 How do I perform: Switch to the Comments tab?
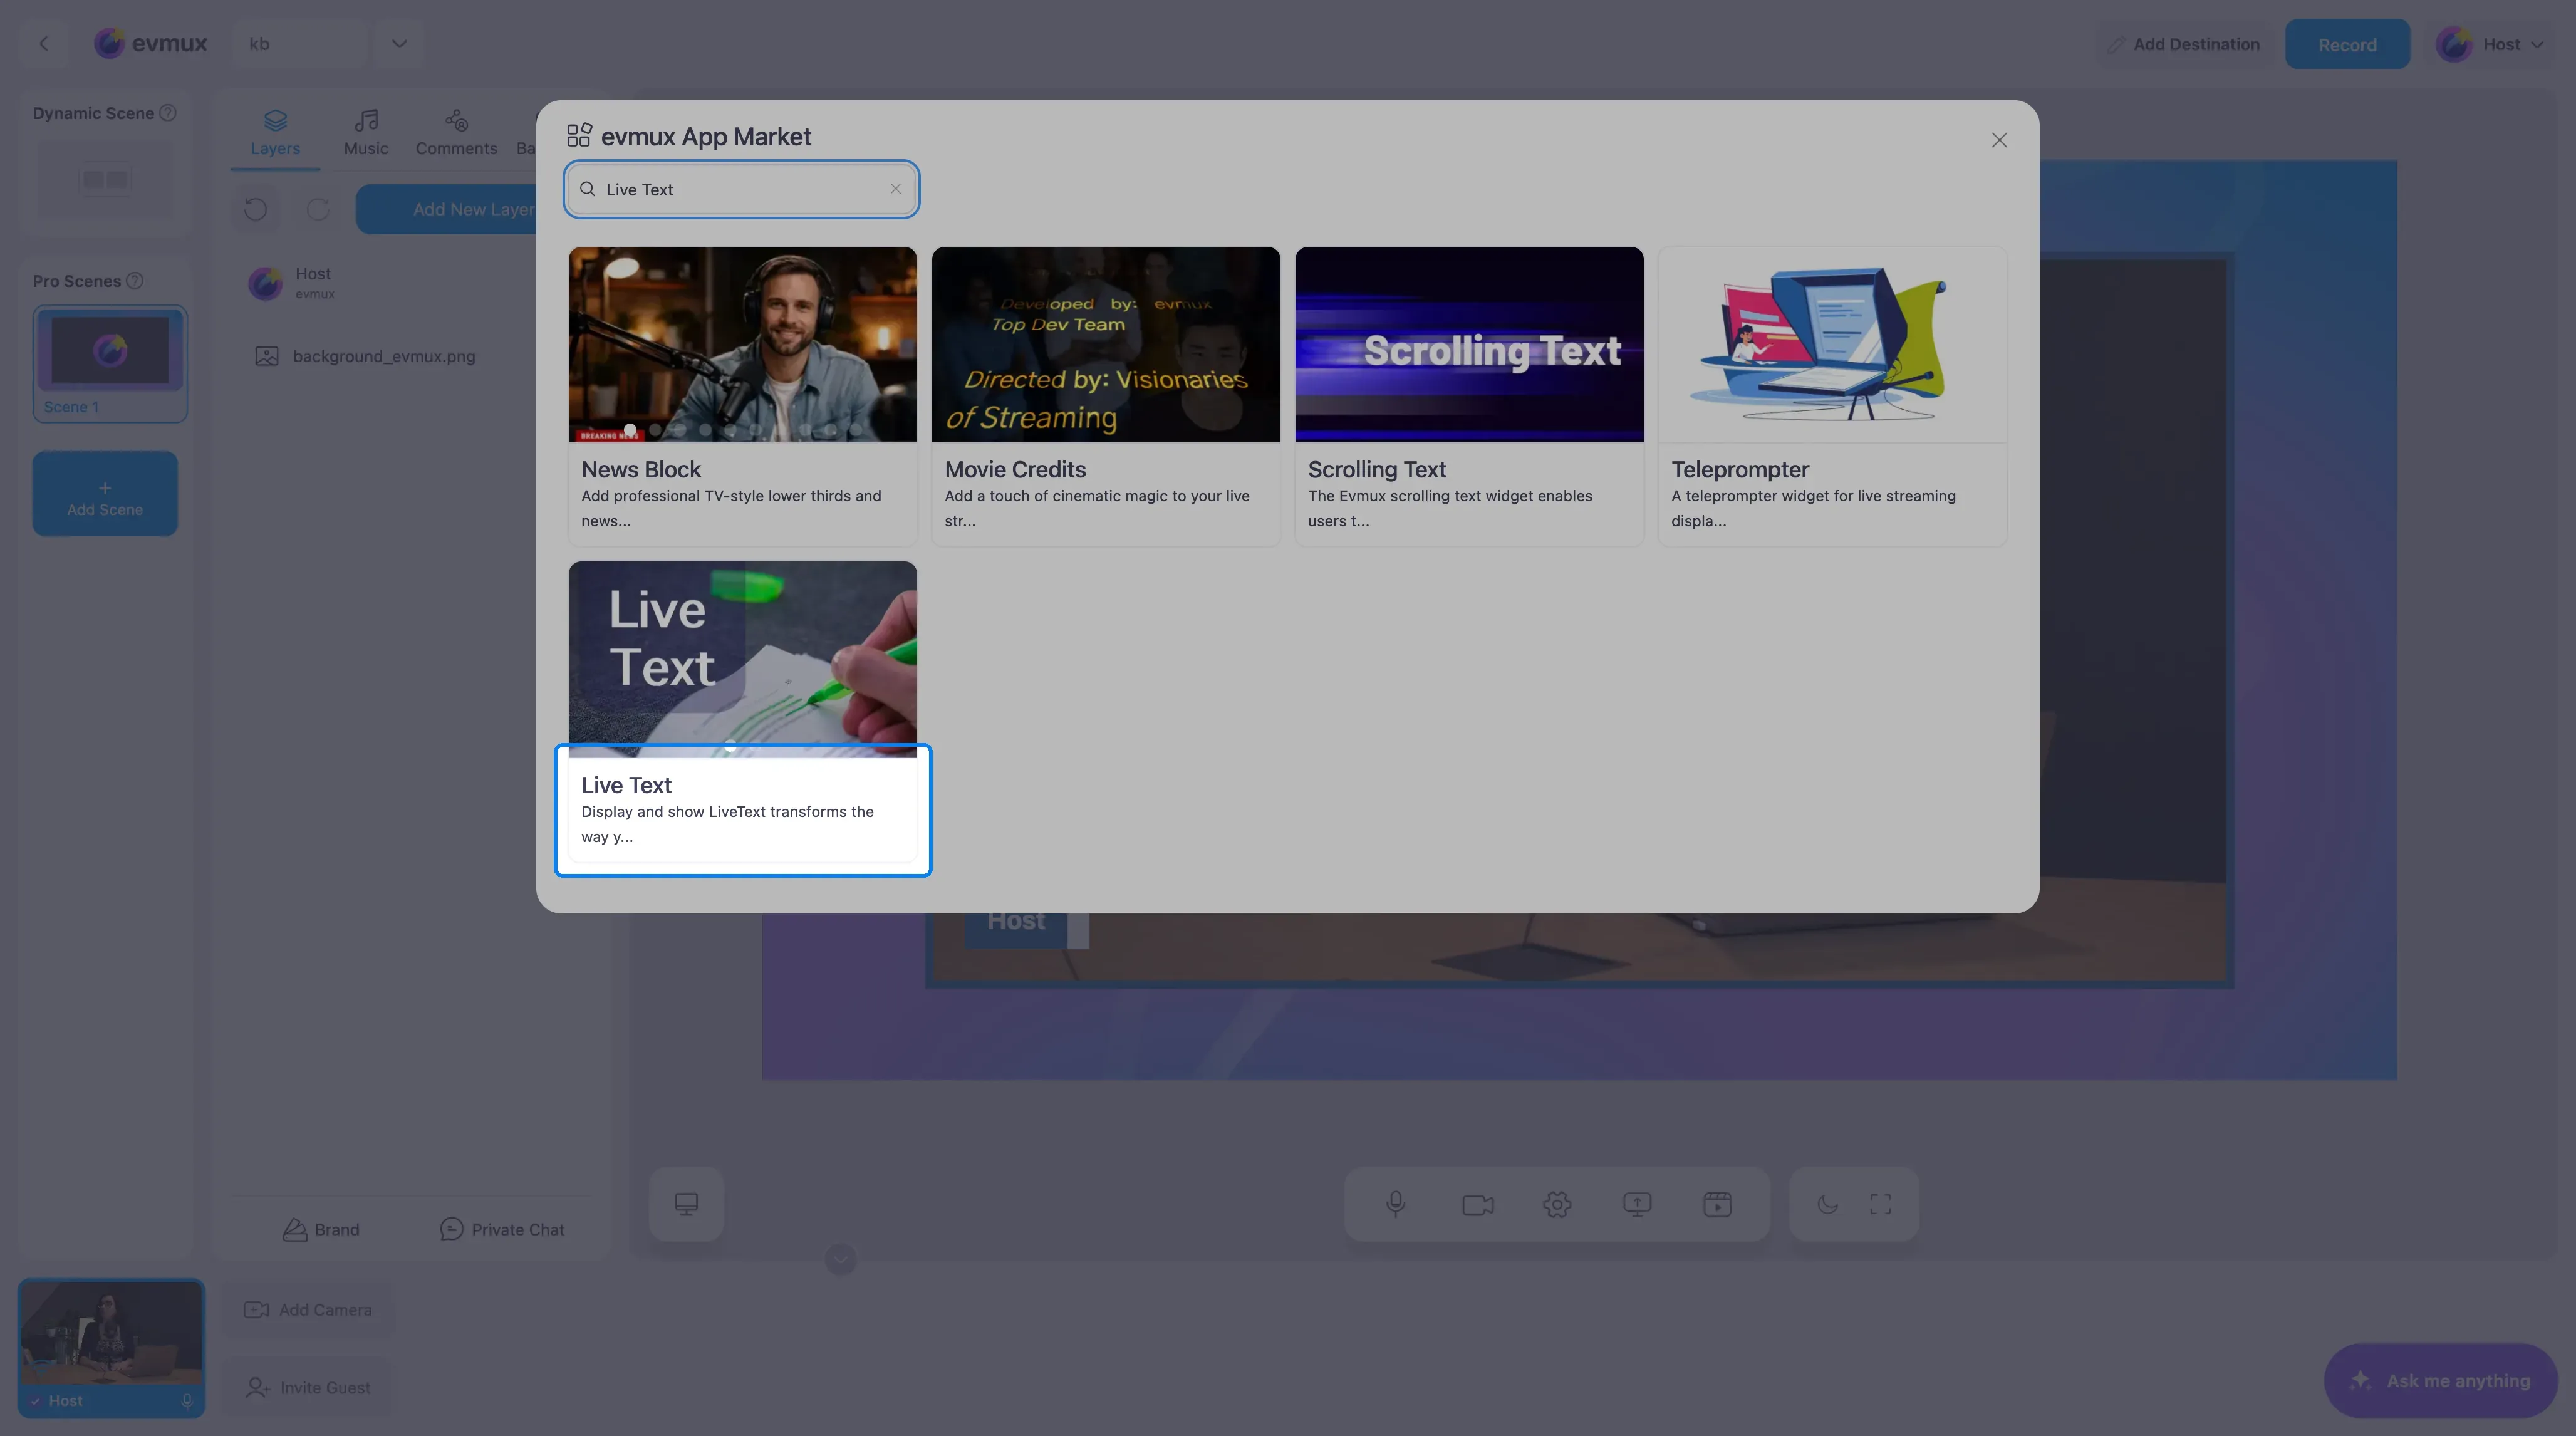coord(456,133)
